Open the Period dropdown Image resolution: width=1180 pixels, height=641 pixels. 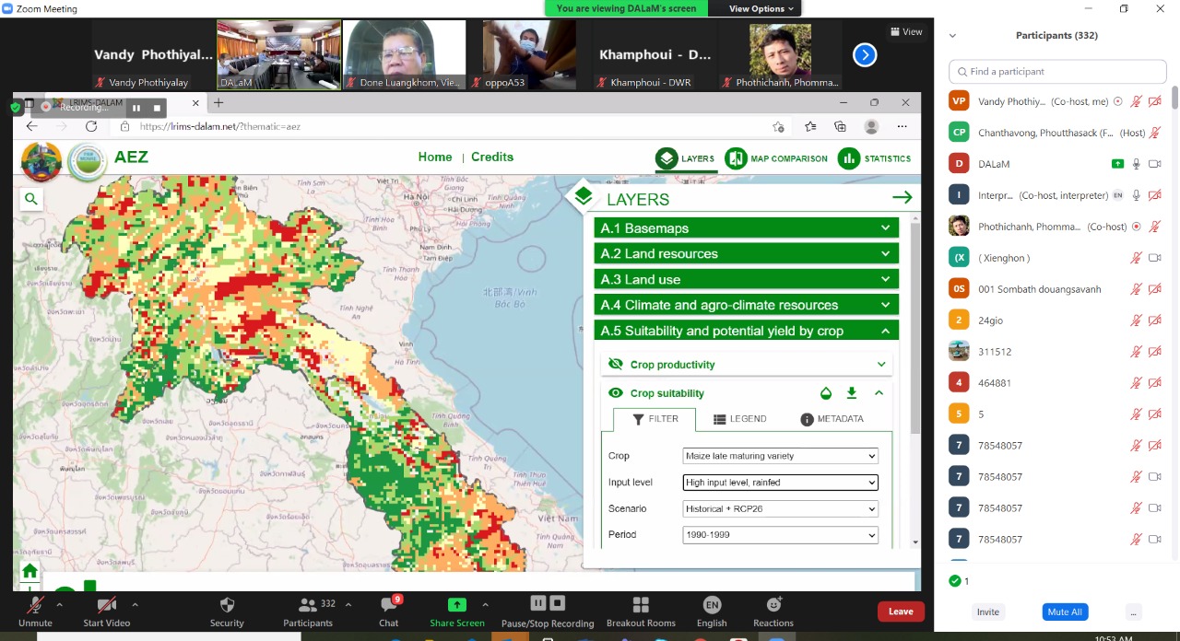coord(780,535)
